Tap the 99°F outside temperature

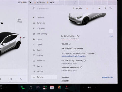click(52, 2)
